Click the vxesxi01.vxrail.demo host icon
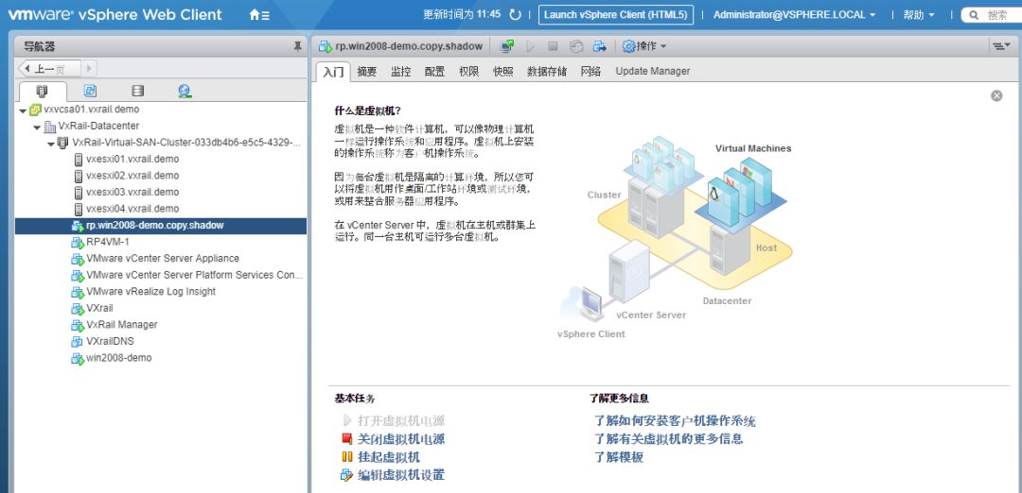The height and width of the screenshot is (493, 1022). [79, 159]
